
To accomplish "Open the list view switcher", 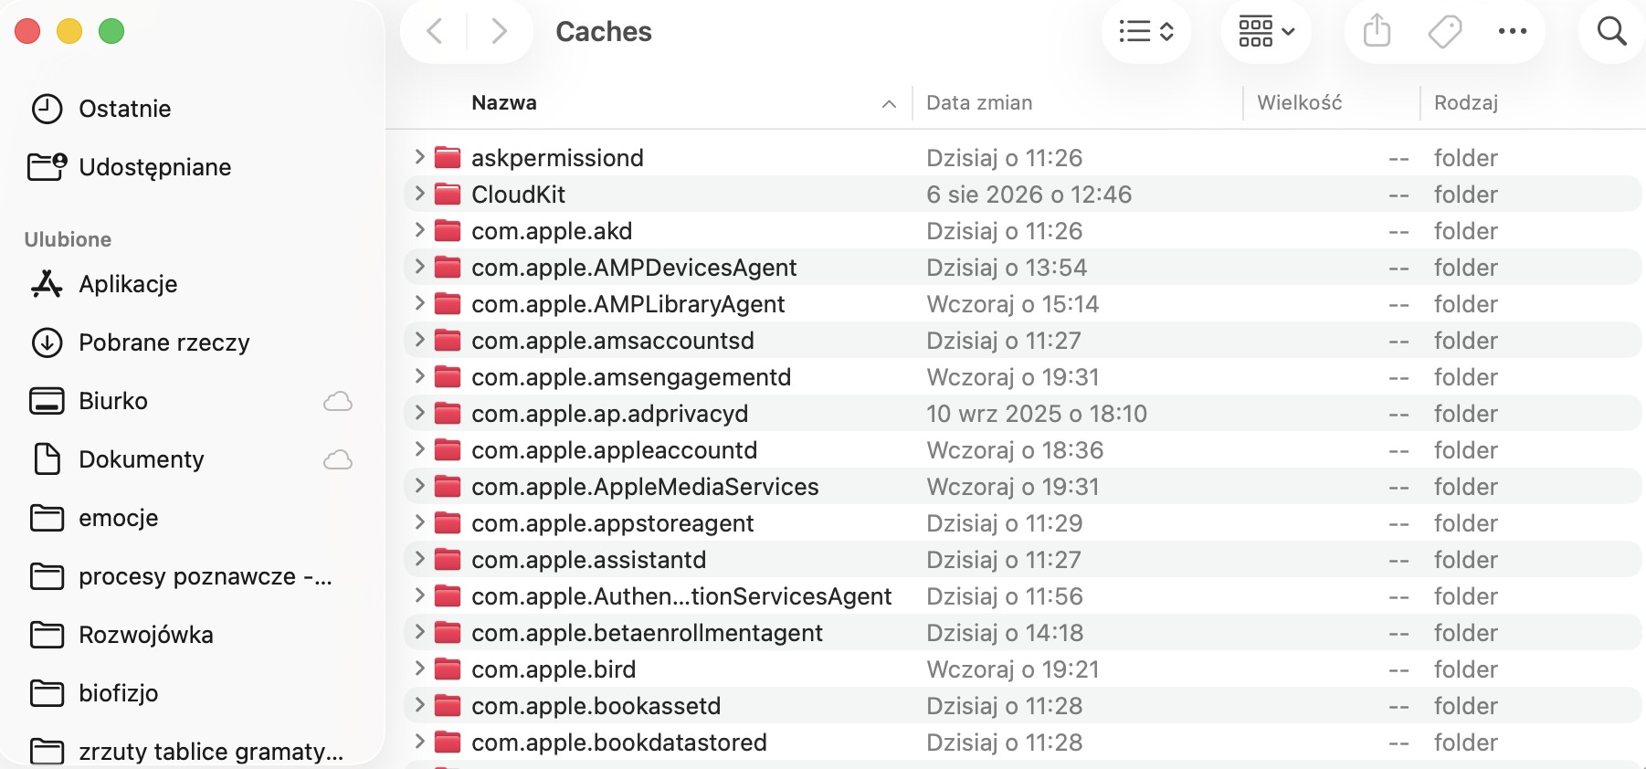I will click(x=1146, y=32).
